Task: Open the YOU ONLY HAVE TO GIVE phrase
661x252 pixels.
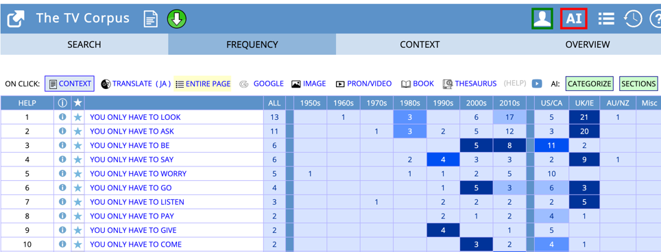Action: tap(133, 230)
